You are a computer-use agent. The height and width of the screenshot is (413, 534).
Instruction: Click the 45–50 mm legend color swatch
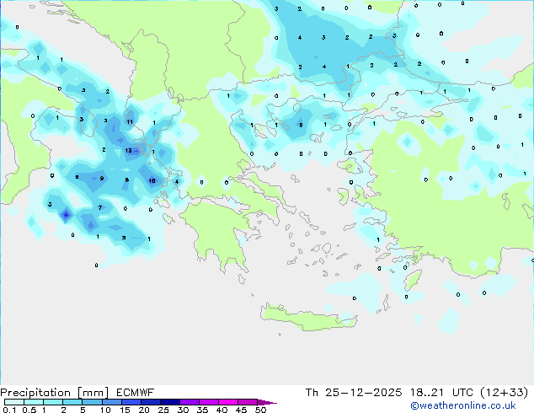pyautogui.click(x=248, y=402)
